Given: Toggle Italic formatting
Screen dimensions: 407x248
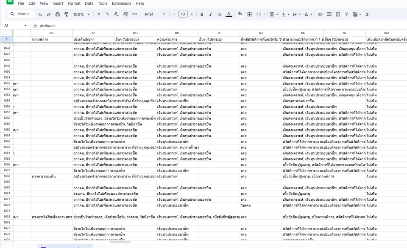Looking at the screenshot, I should click(x=210, y=14).
